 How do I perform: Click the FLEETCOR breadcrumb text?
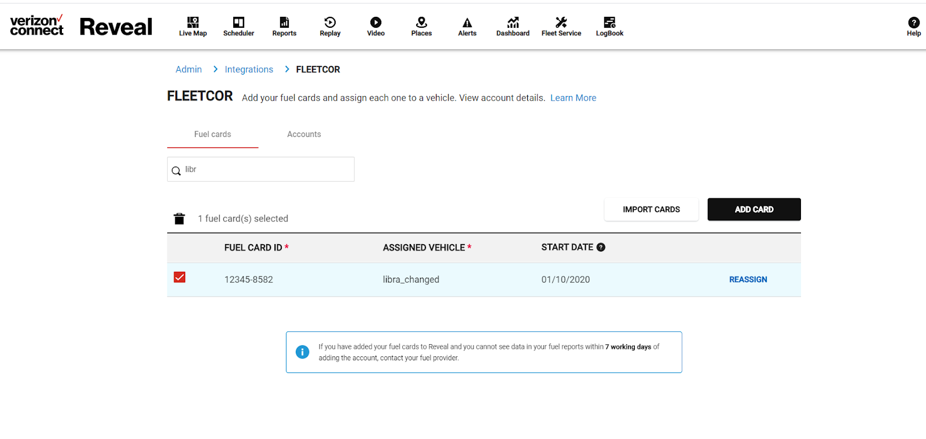point(318,69)
